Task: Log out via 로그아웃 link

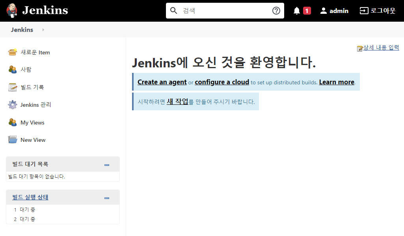Action: 383,11
